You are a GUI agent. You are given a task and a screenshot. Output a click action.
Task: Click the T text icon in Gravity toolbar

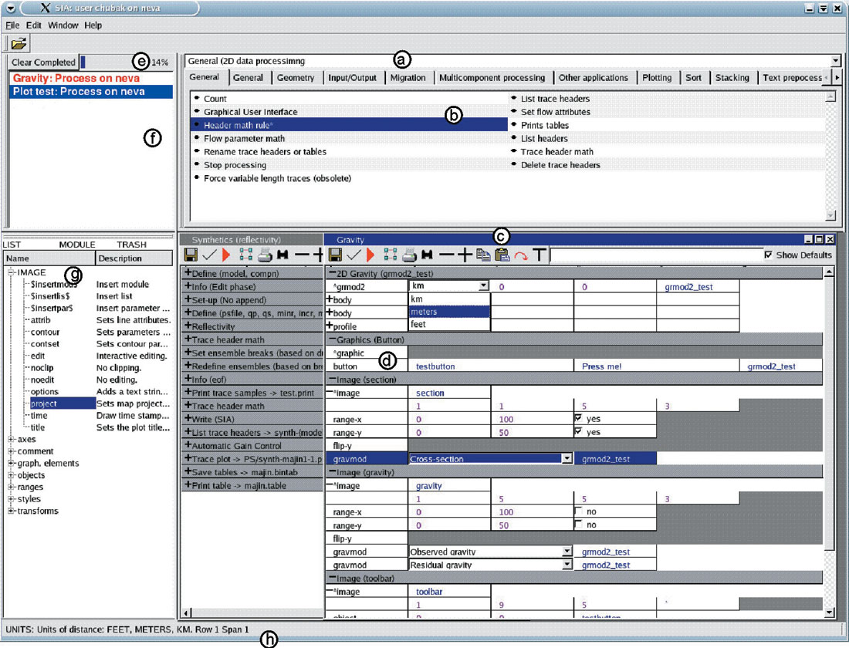click(x=539, y=255)
